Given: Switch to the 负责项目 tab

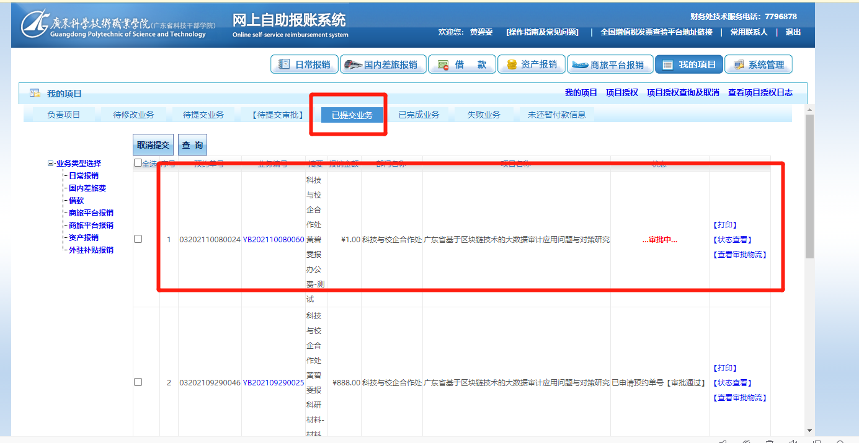Looking at the screenshot, I should tap(64, 115).
